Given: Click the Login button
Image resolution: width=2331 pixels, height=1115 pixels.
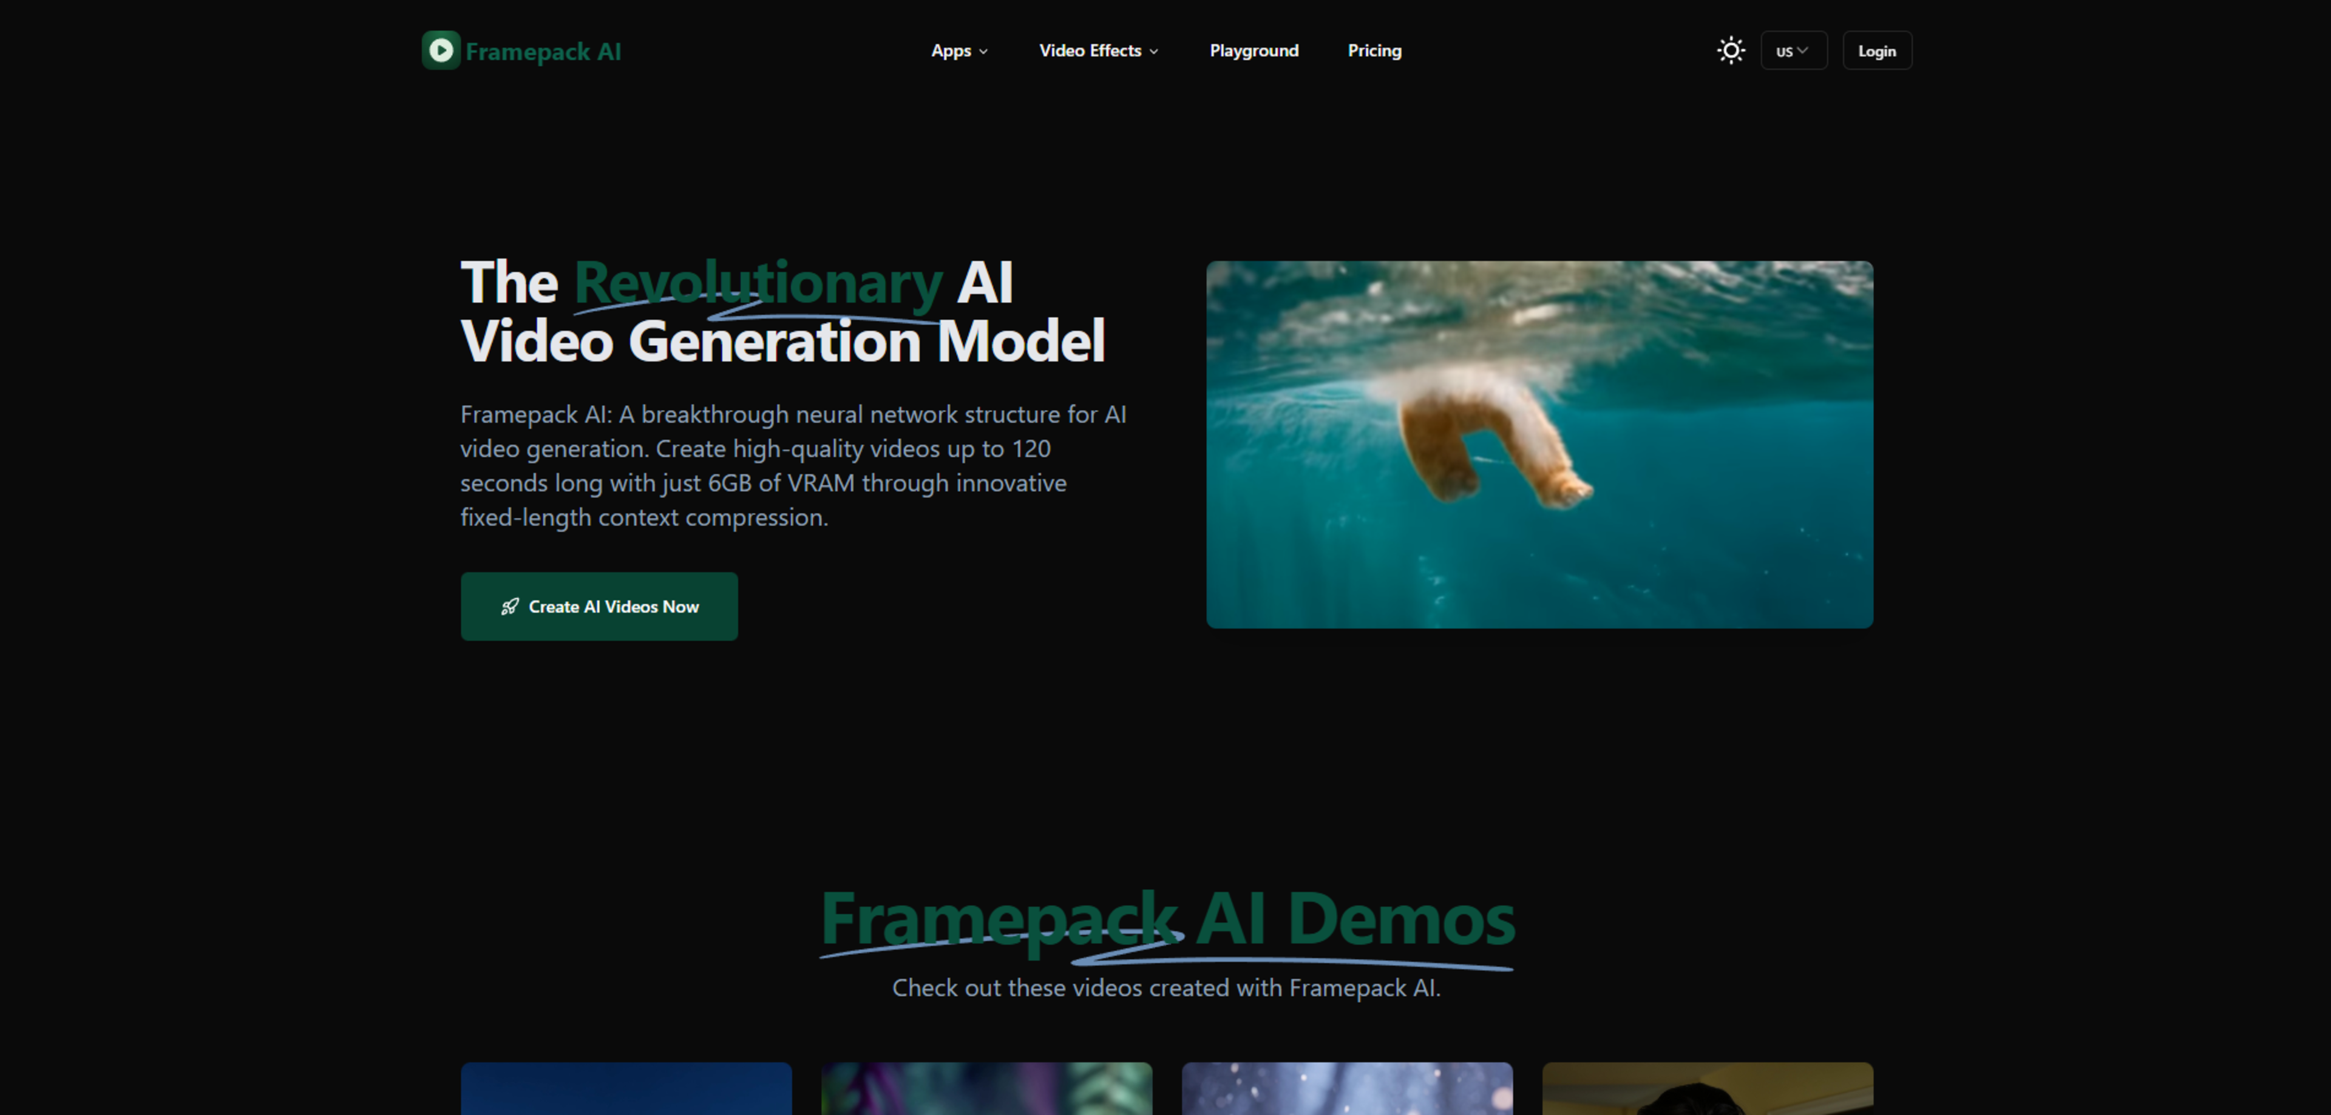Looking at the screenshot, I should [1877, 50].
